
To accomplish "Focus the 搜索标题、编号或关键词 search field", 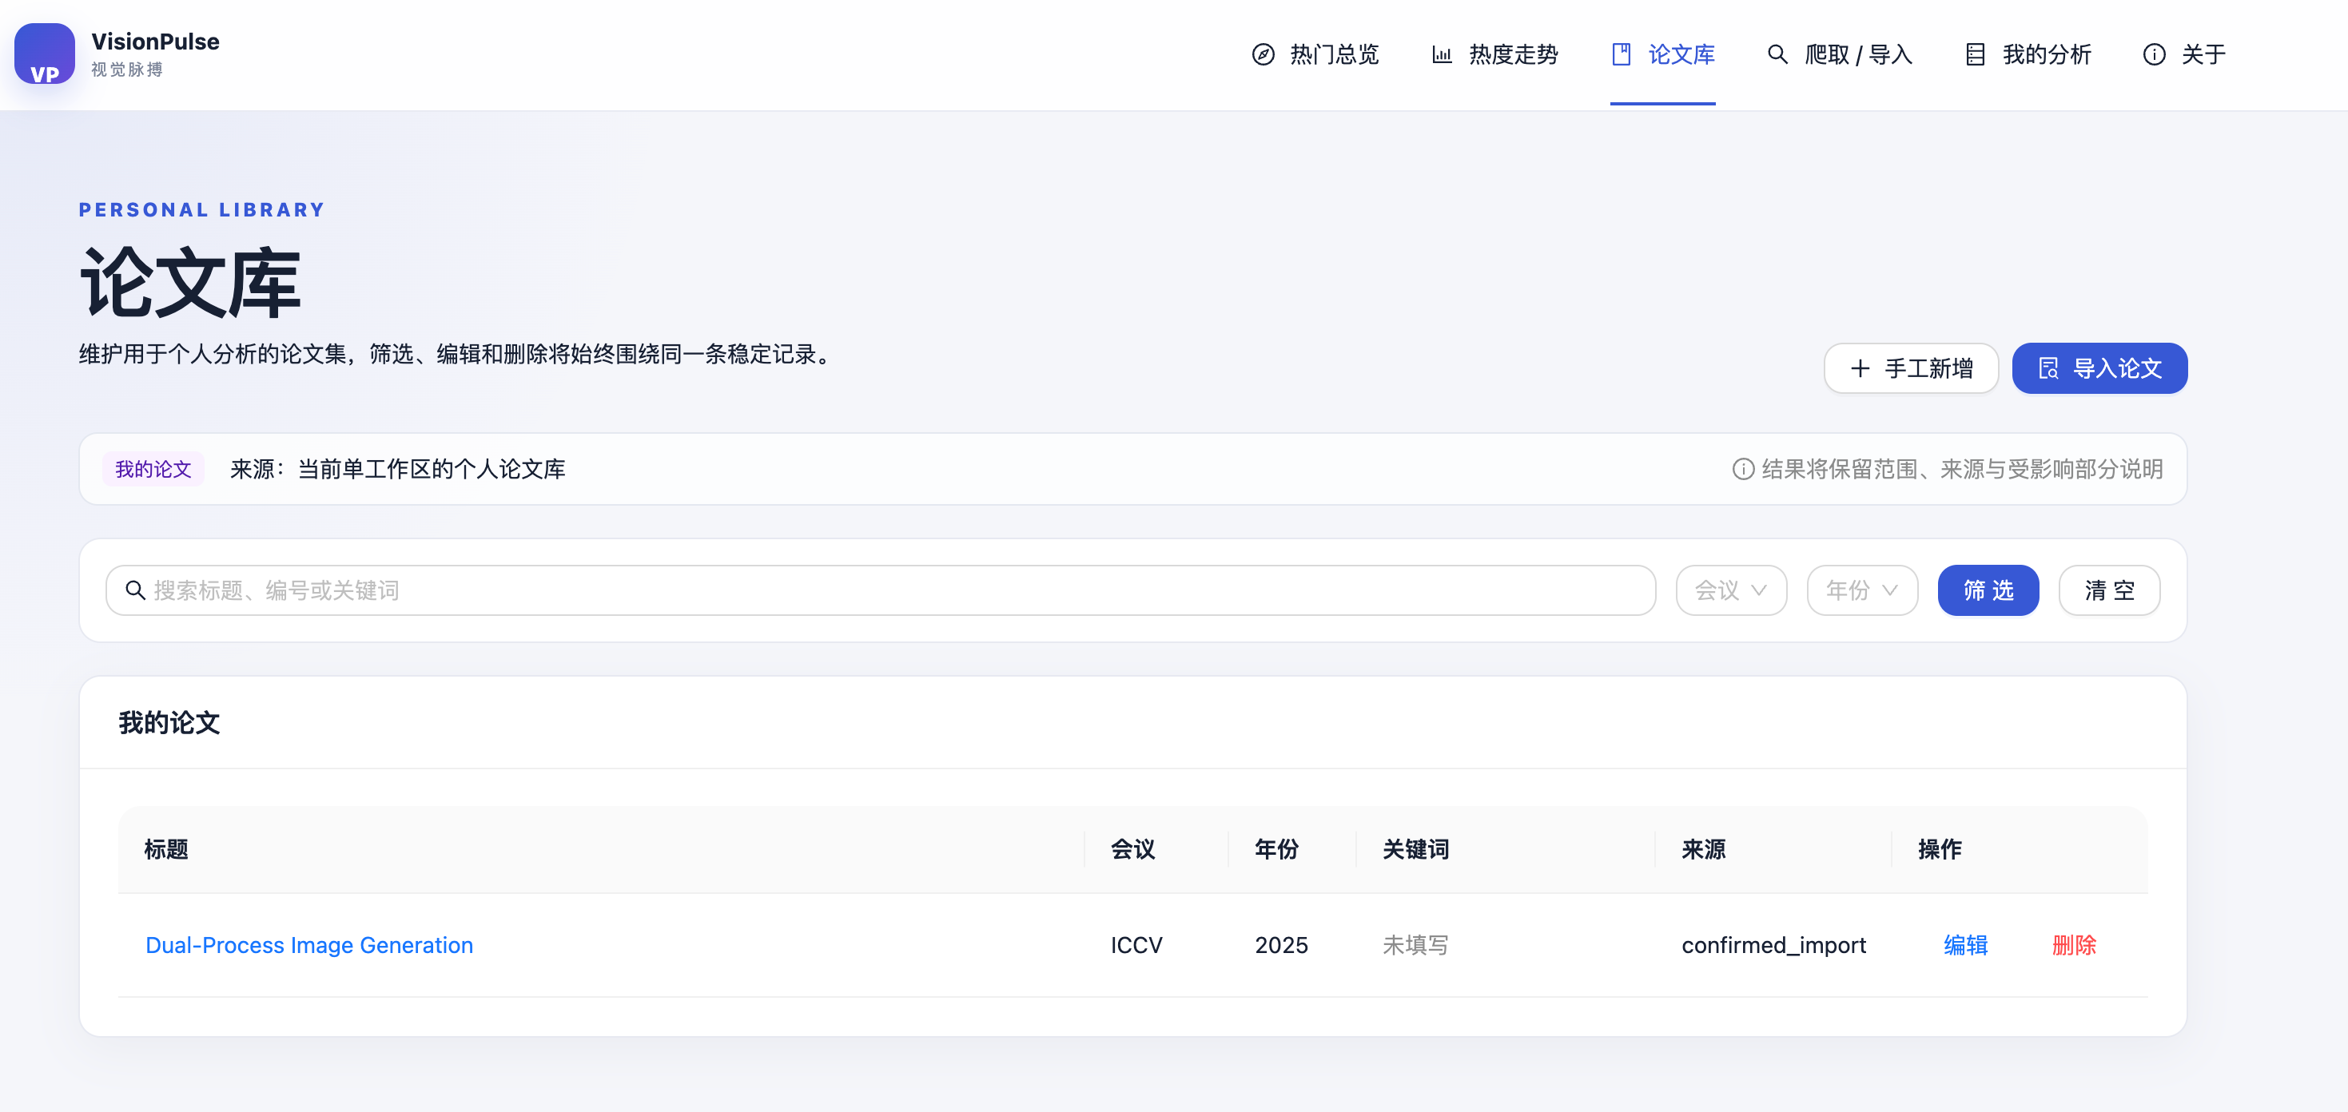I will coord(881,590).
